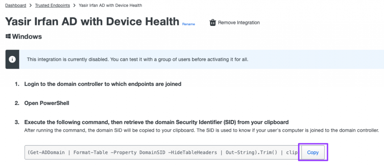Click the Windows platform heading
Screen dimensions: 384x165
[27, 37]
